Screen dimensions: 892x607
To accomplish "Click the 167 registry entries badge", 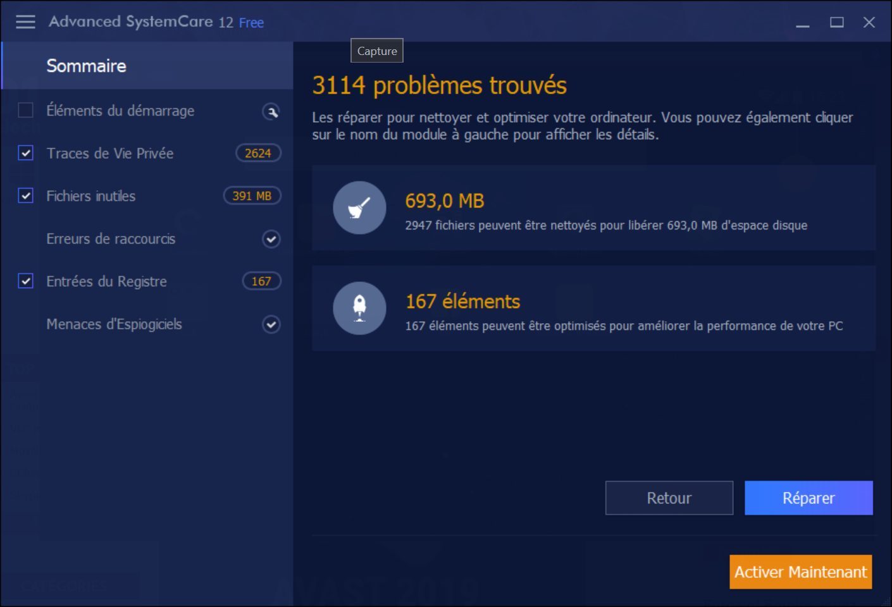I will (261, 281).
